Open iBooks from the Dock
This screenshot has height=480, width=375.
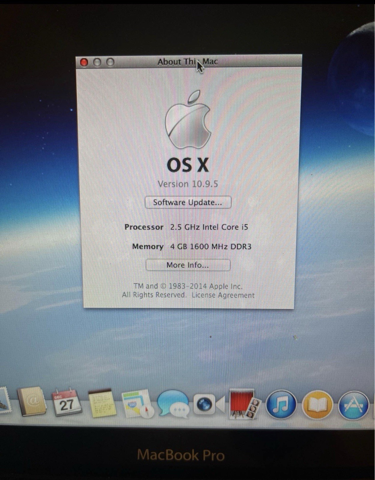coord(317,405)
